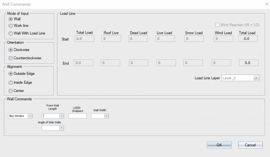Click the u/d/l/r Endpoint input field
Viewport: 270px width, 157px height.
[x=77, y=116]
